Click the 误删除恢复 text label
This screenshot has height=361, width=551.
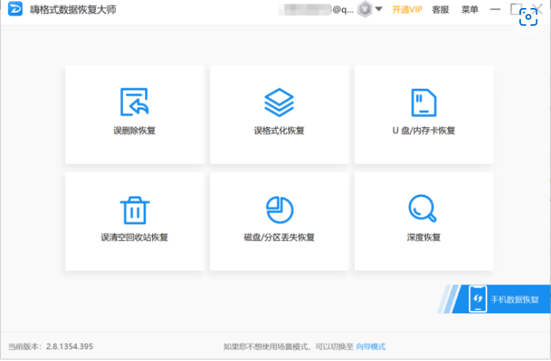pyautogui.click(x=135, y=131)
